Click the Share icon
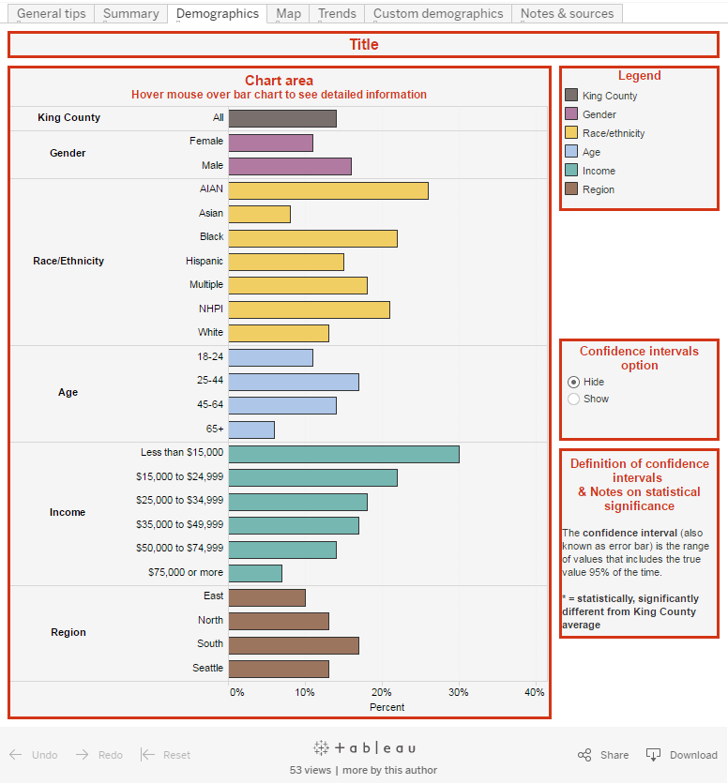 (584, 755)
